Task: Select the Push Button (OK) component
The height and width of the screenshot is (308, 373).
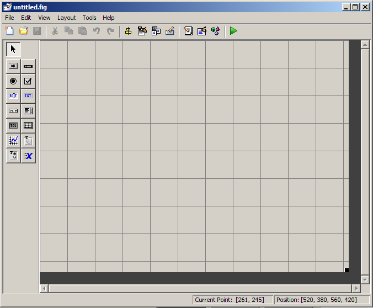Action: tap(13, 66)
